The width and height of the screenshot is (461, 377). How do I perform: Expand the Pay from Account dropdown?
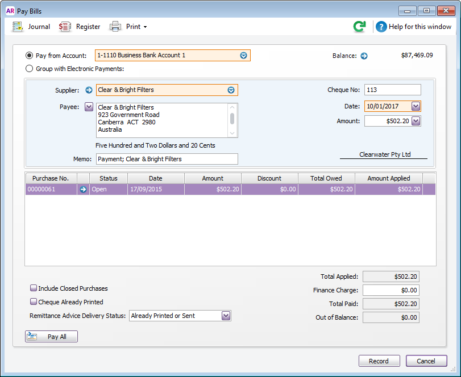coord(243,56)
